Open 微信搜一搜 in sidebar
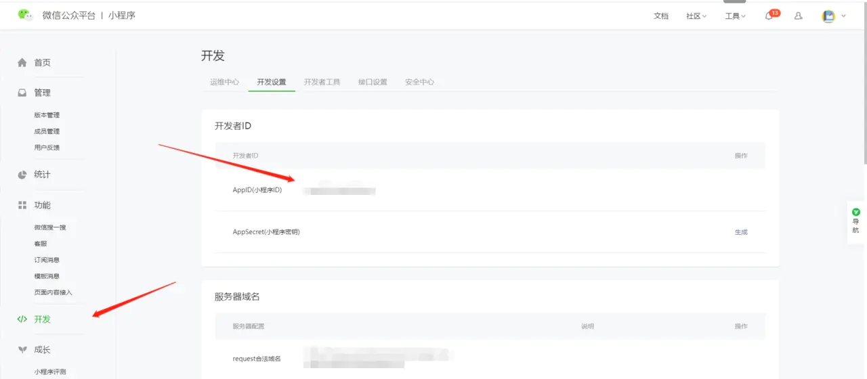 click(50, 227)
